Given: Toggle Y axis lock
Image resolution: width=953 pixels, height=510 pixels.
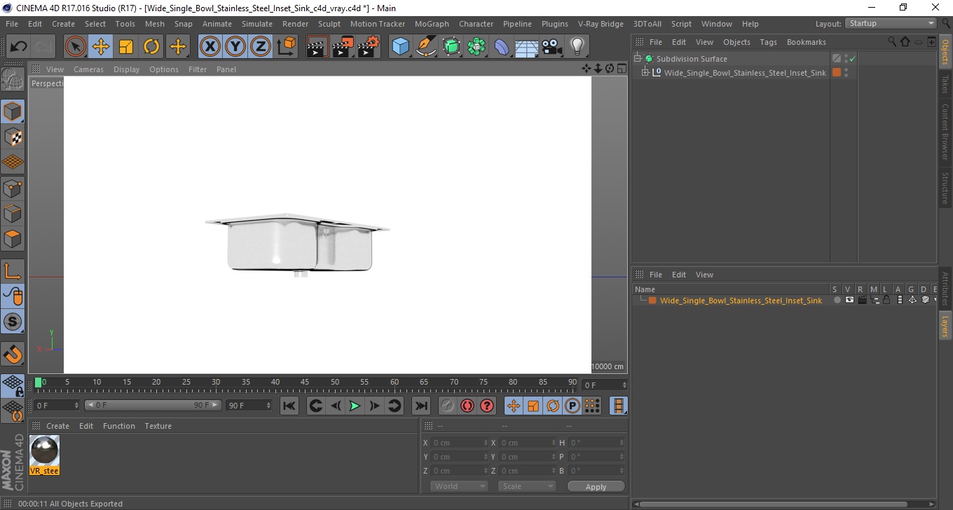Looking at the screenshot, I should [x=235, y=47].
